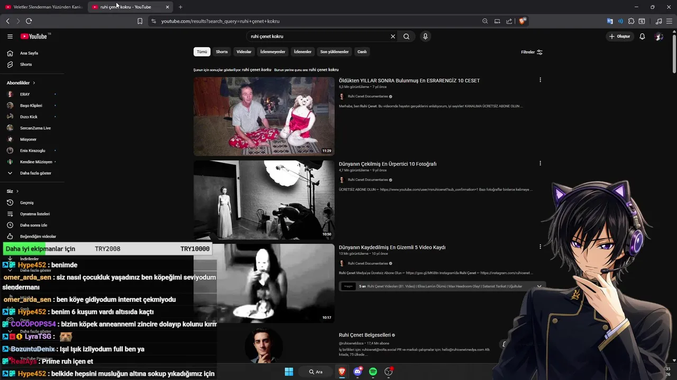677x380 pixels.
Task: Open OBS Studio from taskbar
Action: click(x=389, y=372)
